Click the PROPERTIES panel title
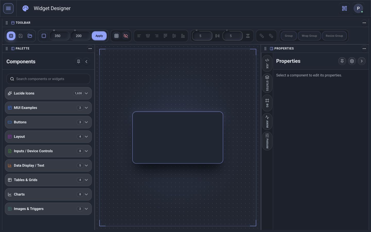 tap(284, 48)
